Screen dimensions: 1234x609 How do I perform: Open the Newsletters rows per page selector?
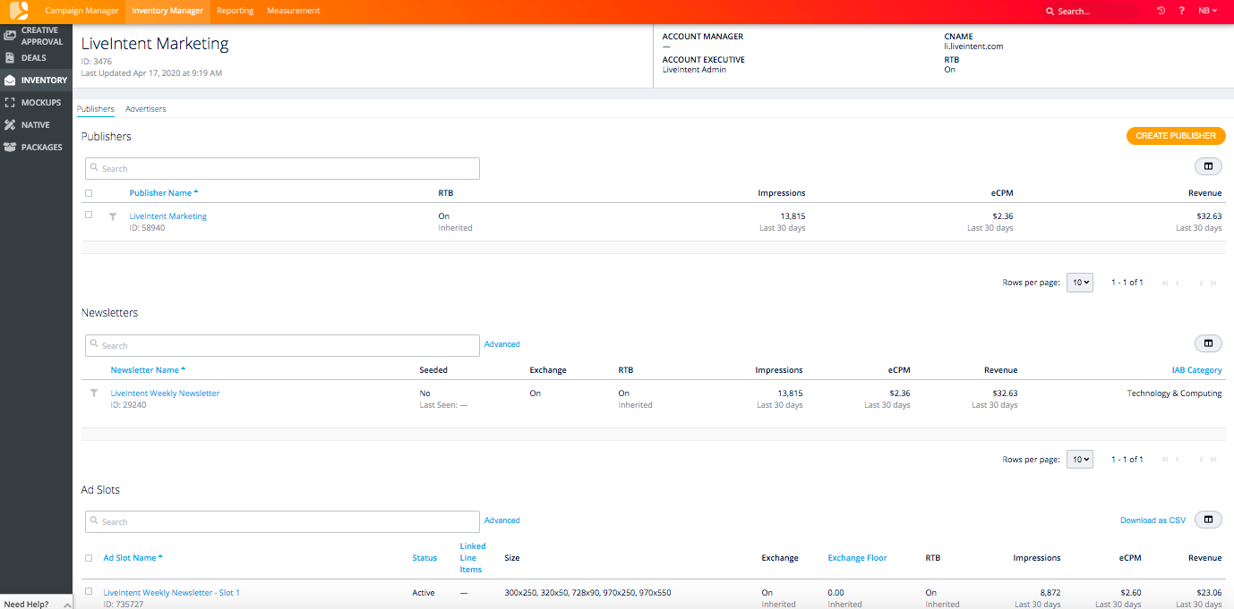coord(1079,459)
